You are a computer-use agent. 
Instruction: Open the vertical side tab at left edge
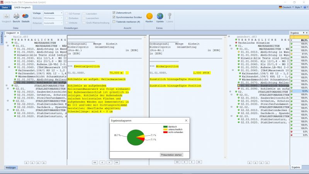tap(2, 38)
